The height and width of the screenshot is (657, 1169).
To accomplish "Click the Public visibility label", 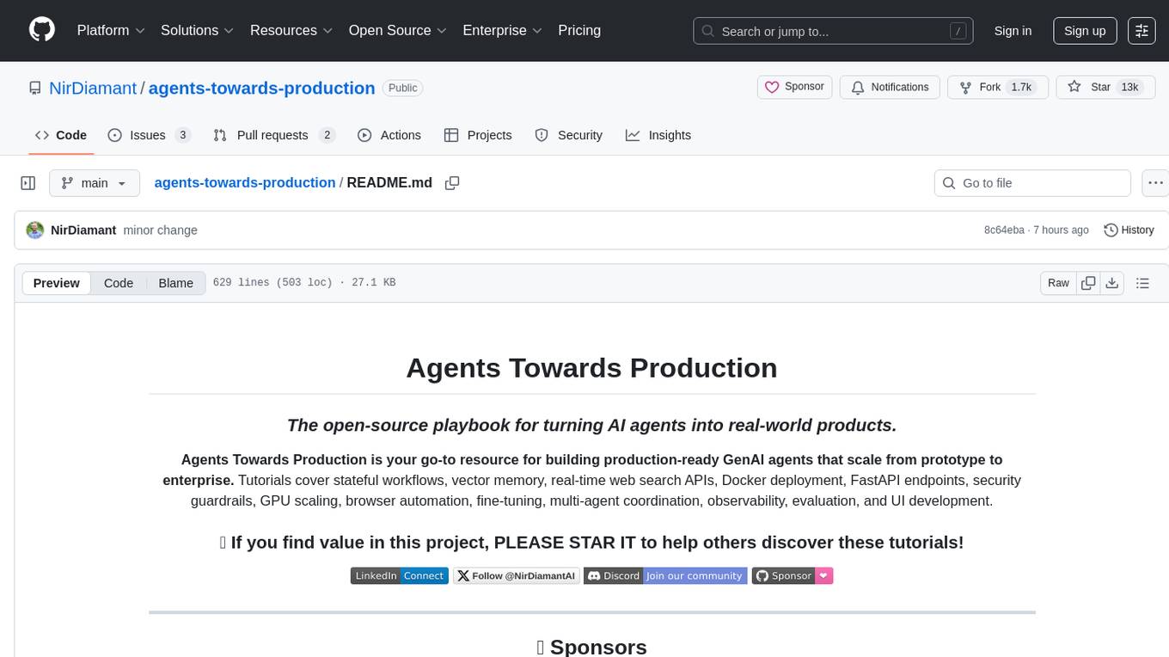I will click(x=402, y=88).
